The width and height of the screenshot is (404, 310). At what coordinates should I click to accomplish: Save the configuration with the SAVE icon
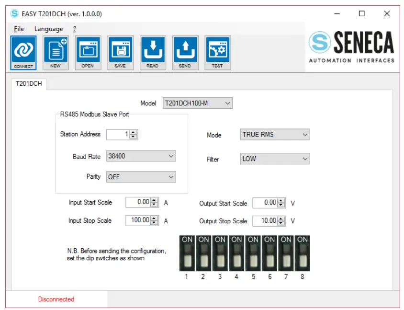(x=120, y=50)
